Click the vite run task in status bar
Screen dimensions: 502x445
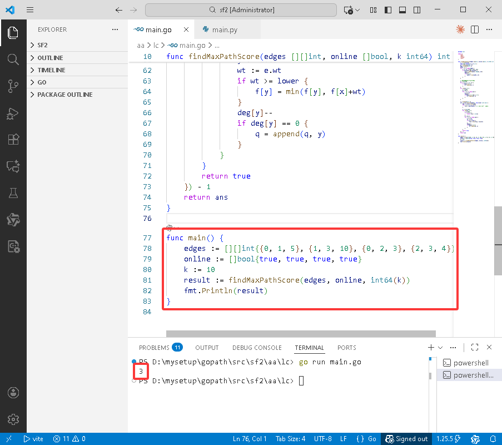click(33, 438)
